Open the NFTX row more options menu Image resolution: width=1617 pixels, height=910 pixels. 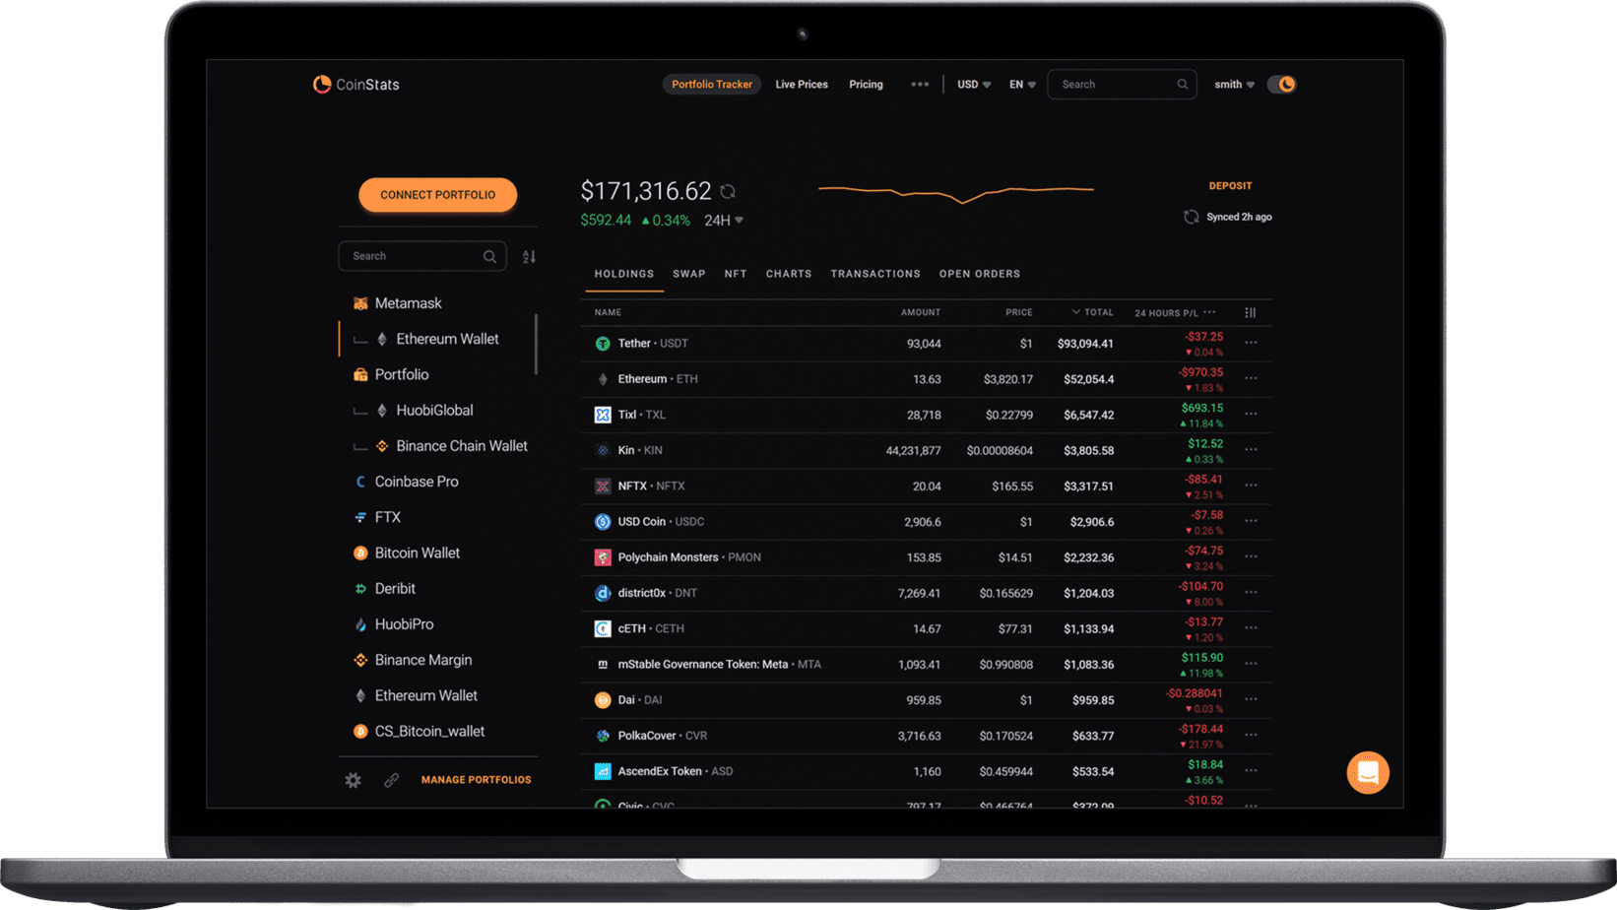point(1251,485)
